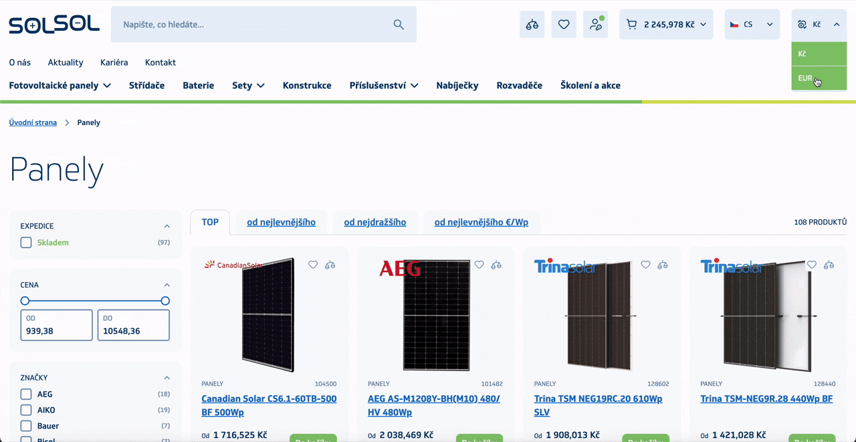
Task: Sort by od nejlevnějšího €/Wp
Action: pos(481,223)
